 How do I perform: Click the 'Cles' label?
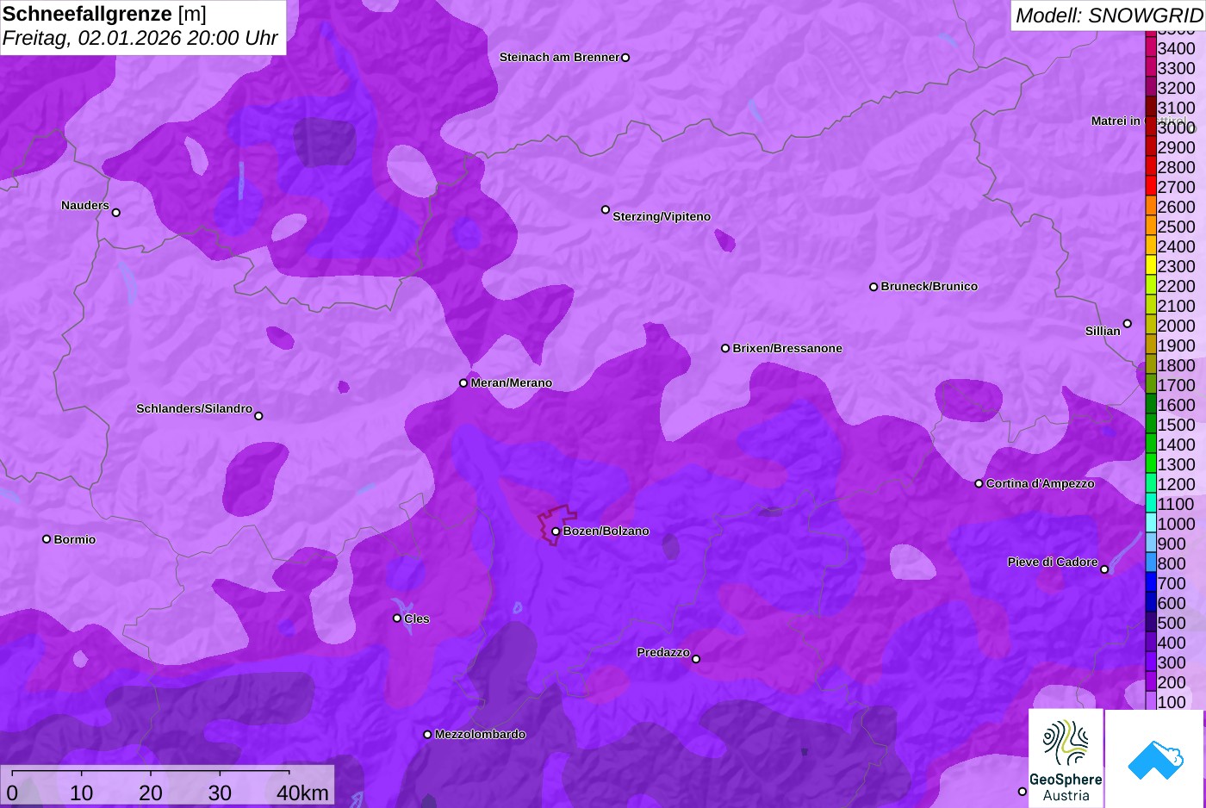coord(417,618)
